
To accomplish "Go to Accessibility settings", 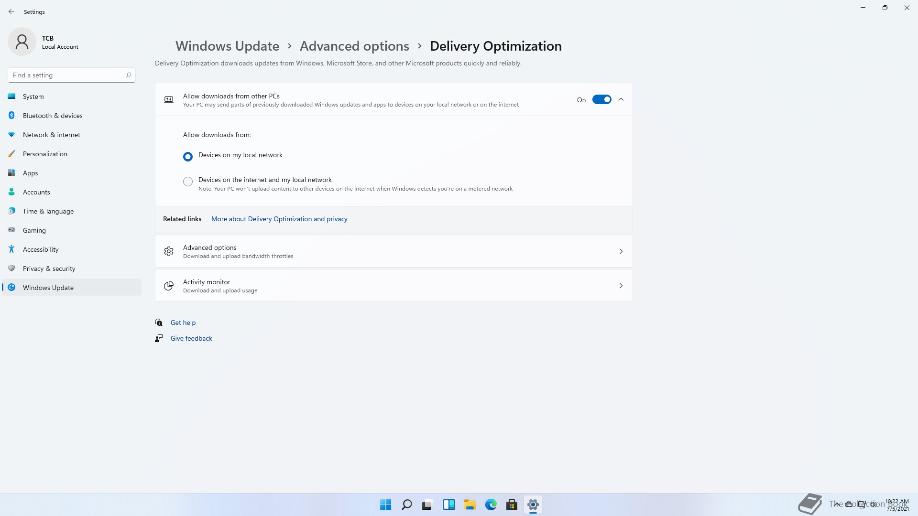I will pos(72,249).
